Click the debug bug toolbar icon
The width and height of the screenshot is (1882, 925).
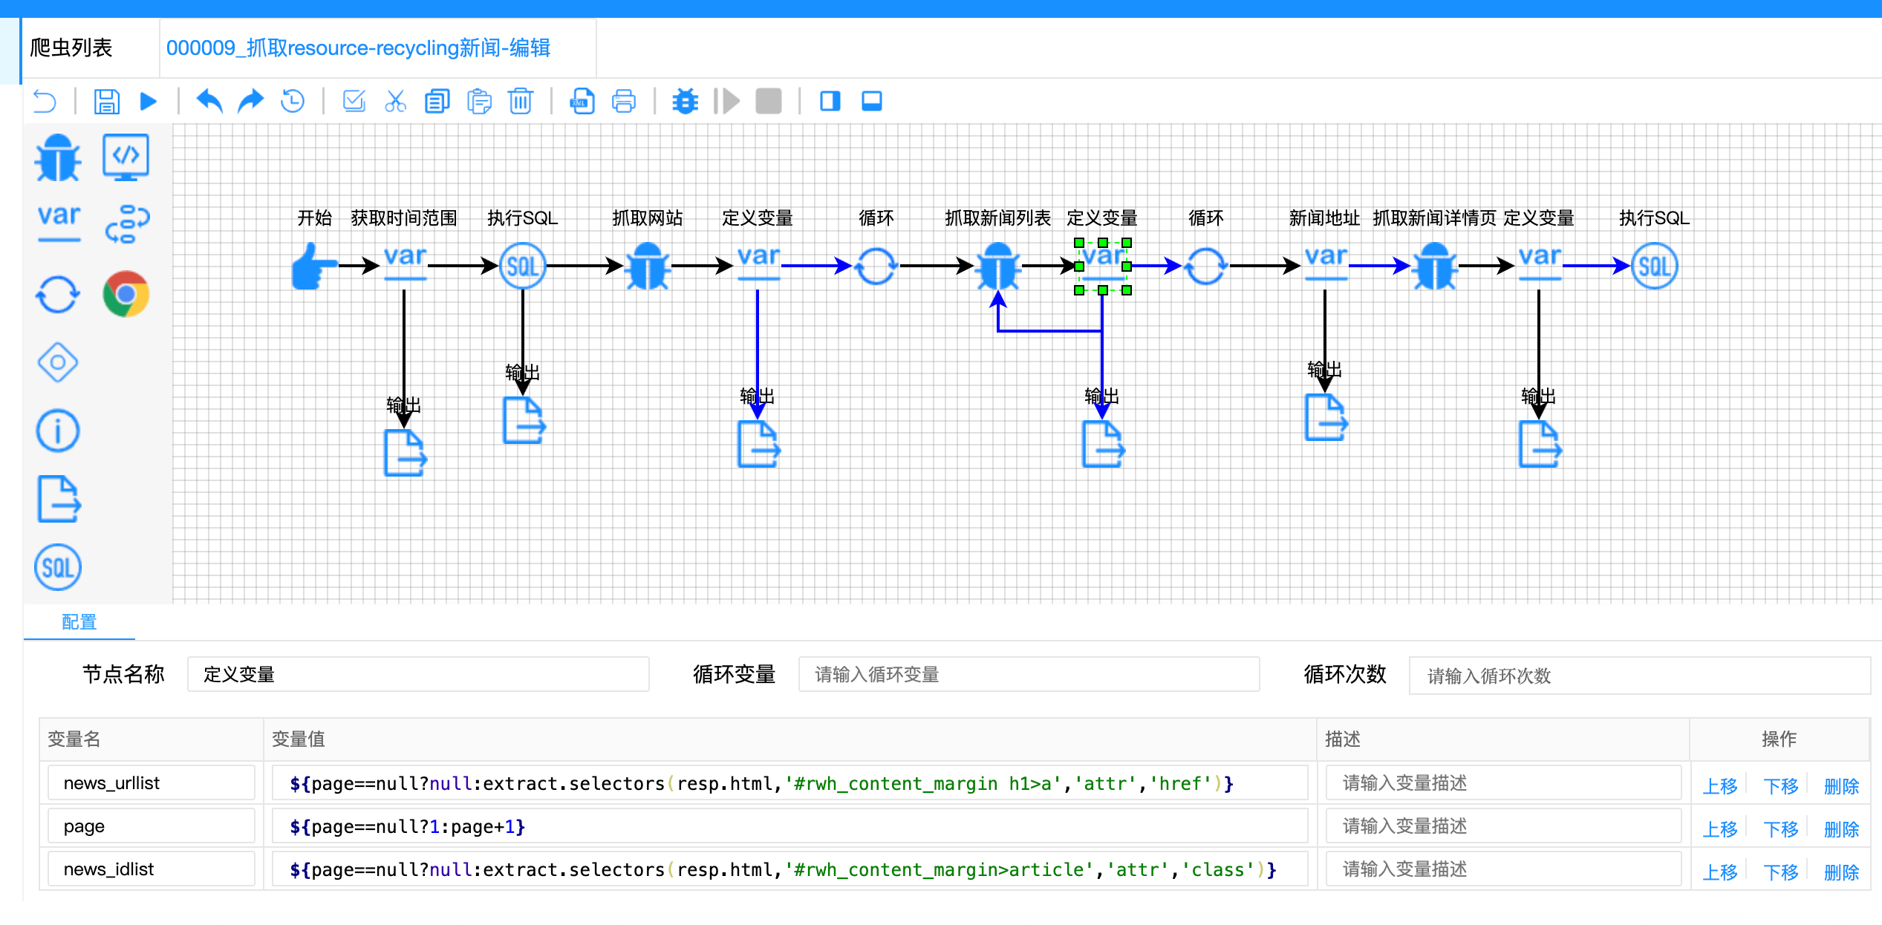pyautogui.click(x=685, y=101)
